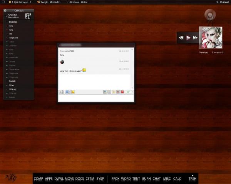Launch CHAT from the dock
This screenshot has width=231, height=184.
[157, 179]
